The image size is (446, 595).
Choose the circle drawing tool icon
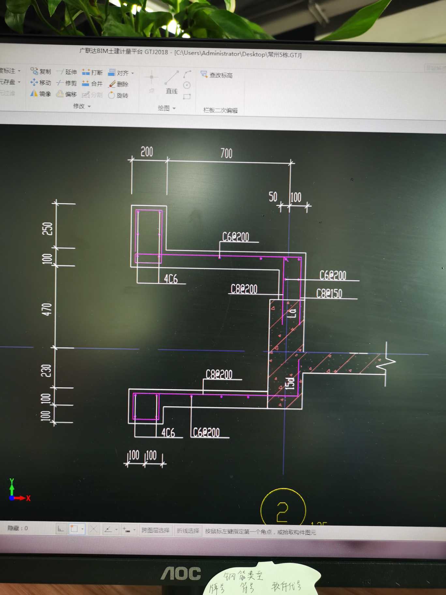[187, 85]
